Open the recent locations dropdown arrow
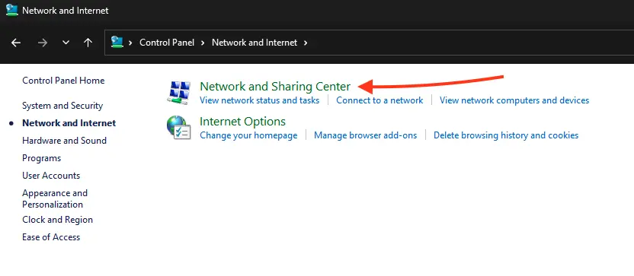634x276 pixels. [x=66, y=43]
